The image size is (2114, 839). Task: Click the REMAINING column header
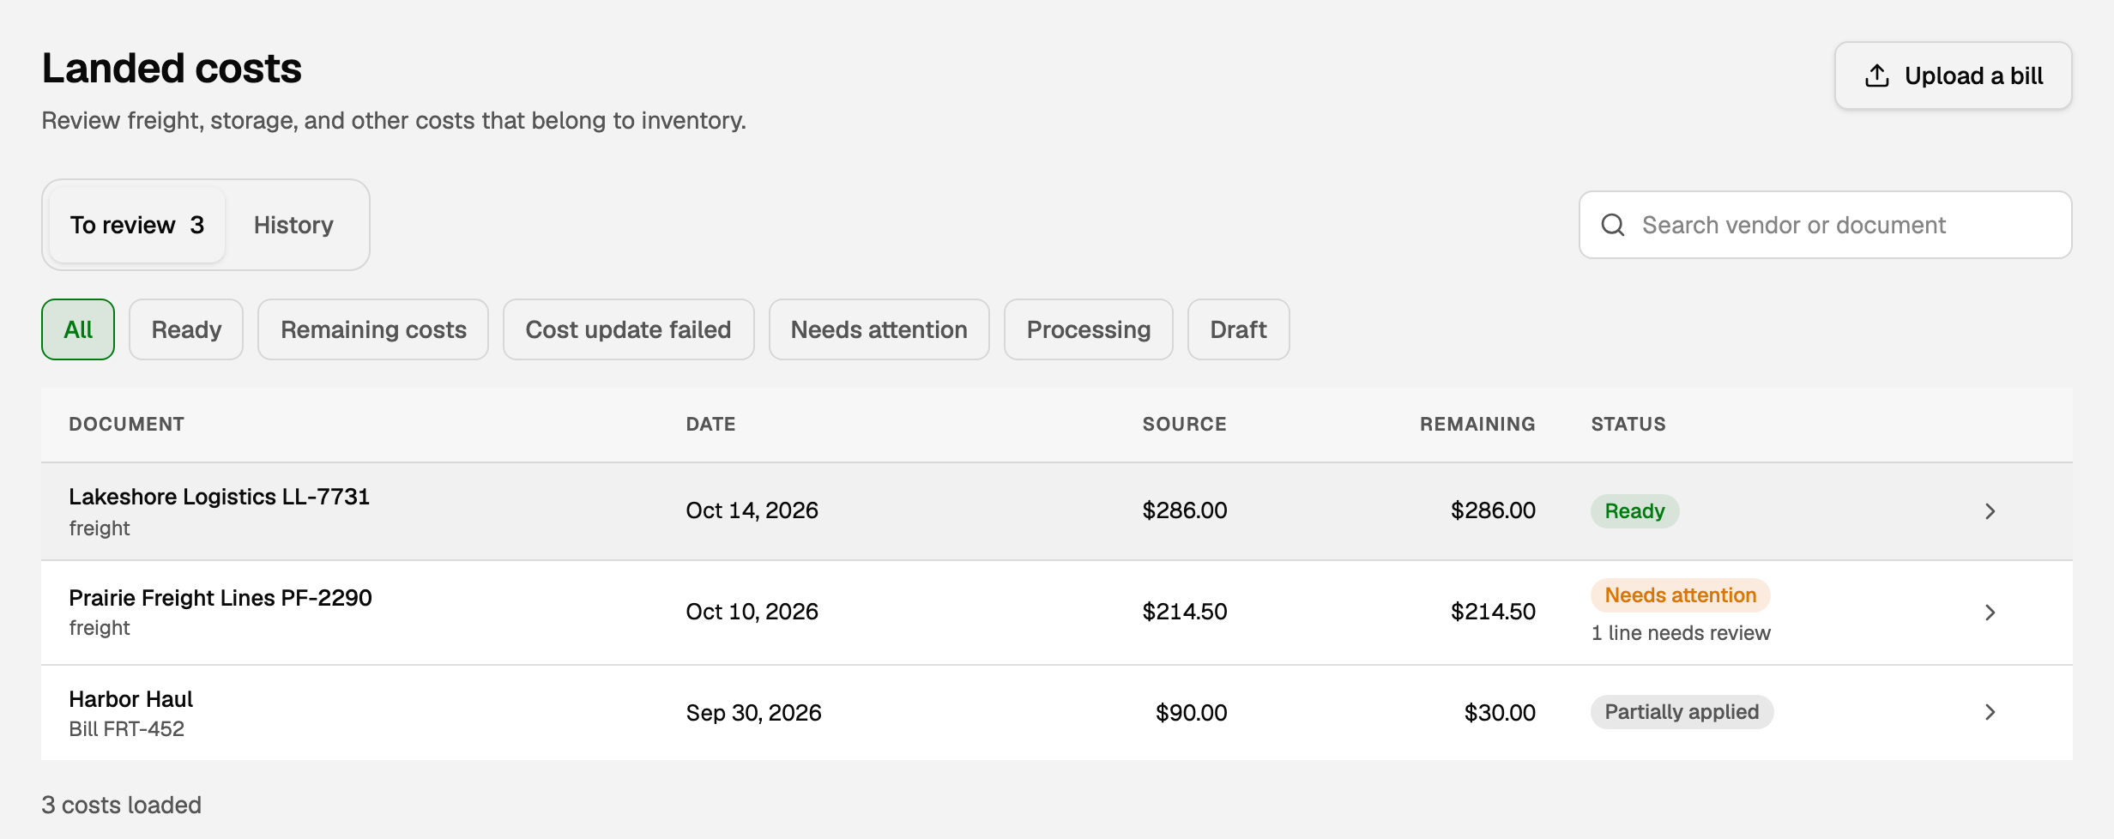point(1477,424)
